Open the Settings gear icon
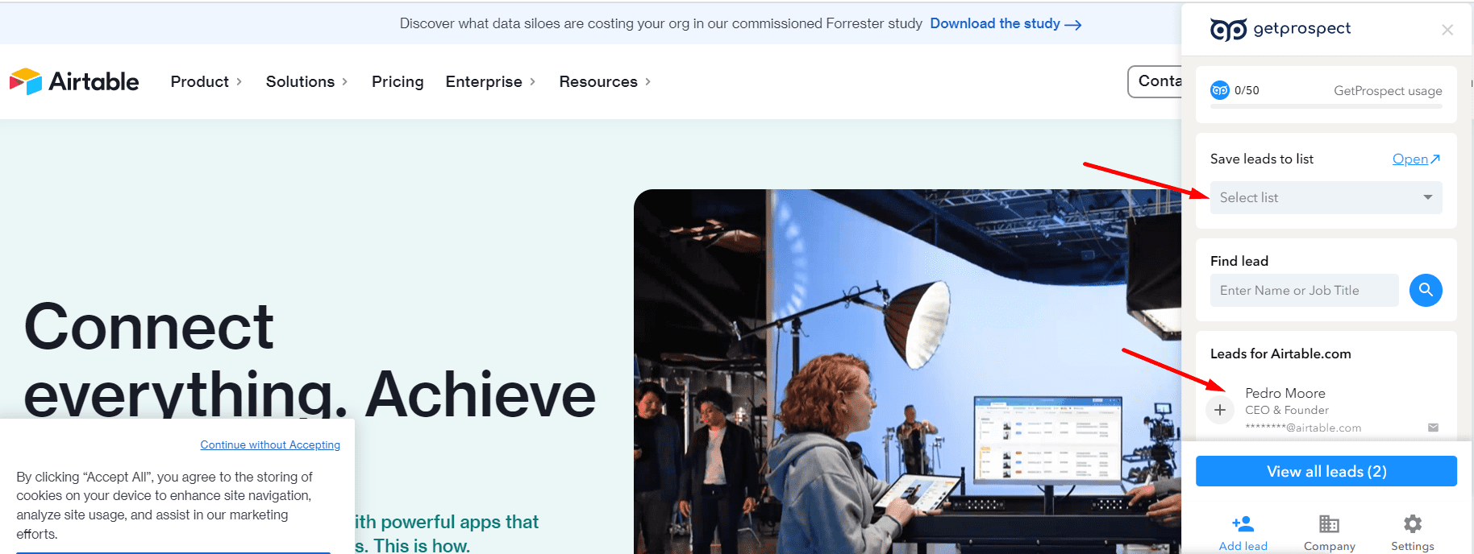The width and height of the screenshot is (1474, 554). tap(1413, 524)
